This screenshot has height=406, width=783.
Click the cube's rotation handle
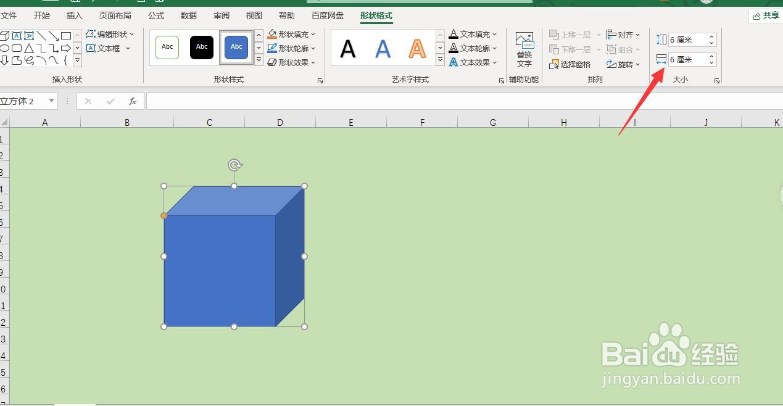tap(234, 165)
